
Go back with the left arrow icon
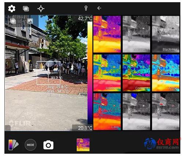pos(99,8)
